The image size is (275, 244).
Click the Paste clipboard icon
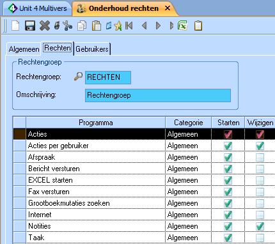pyautogui.click(x=97, y=26)
